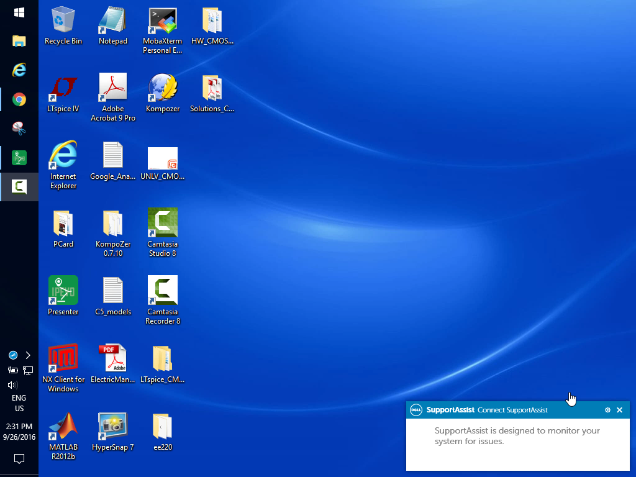Viewport: 636px width, 477px height.
Task: Select the MATLAB R2012b desktop icon
Action: 63,427
